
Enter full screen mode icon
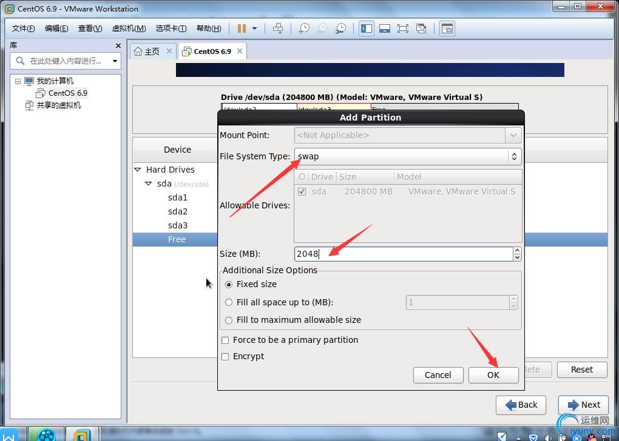403,28
